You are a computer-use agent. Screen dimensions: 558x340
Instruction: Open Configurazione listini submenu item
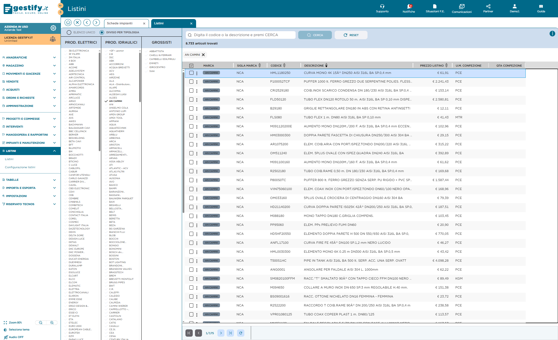20,167
